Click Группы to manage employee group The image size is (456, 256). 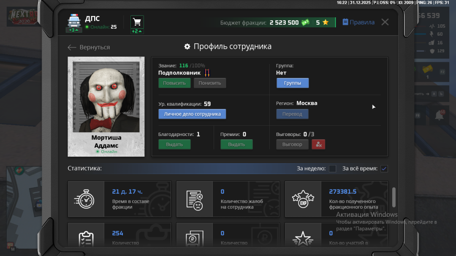click(292, 83)
